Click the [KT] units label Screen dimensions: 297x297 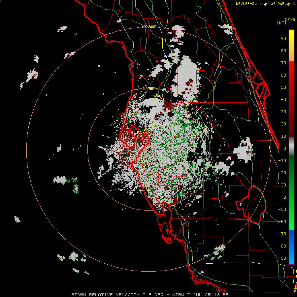click(x=282, y=23)
